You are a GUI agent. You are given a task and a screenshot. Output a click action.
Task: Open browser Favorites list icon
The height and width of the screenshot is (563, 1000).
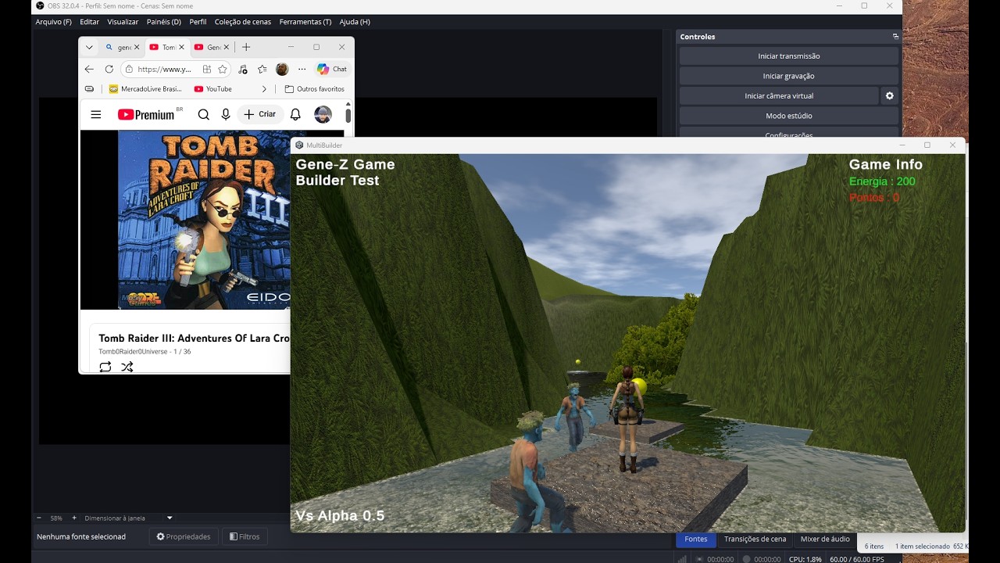[262, 69]
